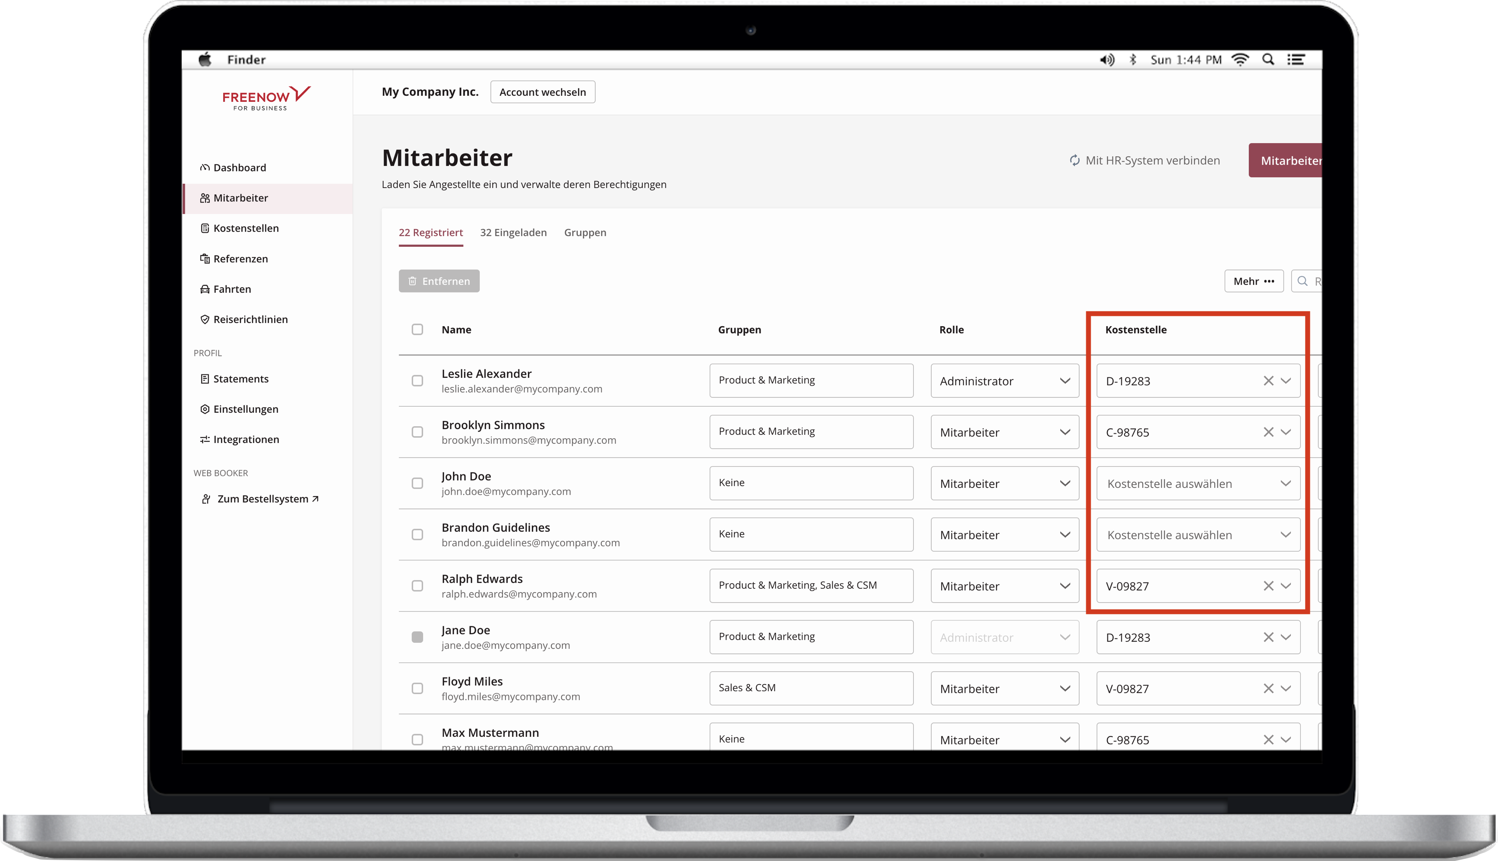
Task: Open the Apple menu icon
Action: click(x=205, y=59)
